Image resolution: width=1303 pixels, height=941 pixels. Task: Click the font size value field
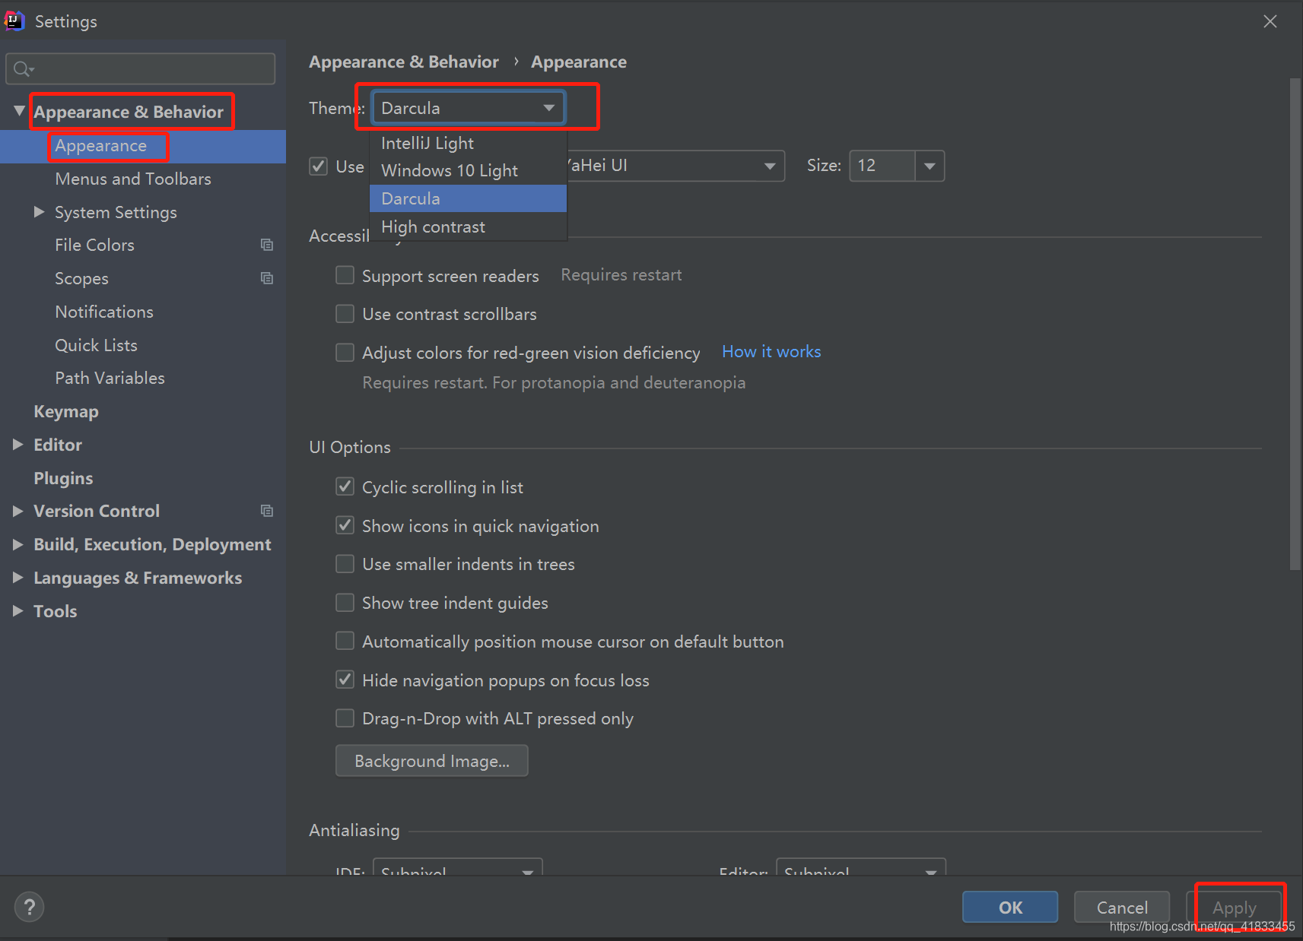882,166
